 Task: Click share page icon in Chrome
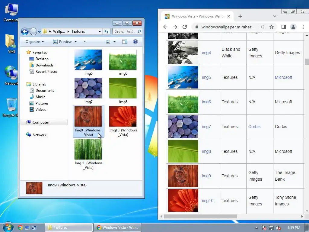pos(262,27)
